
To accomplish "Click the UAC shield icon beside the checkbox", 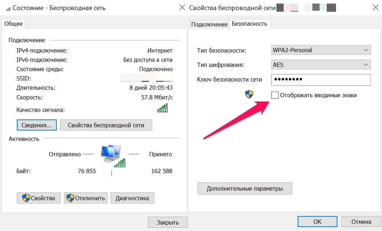I will [249, 94].
